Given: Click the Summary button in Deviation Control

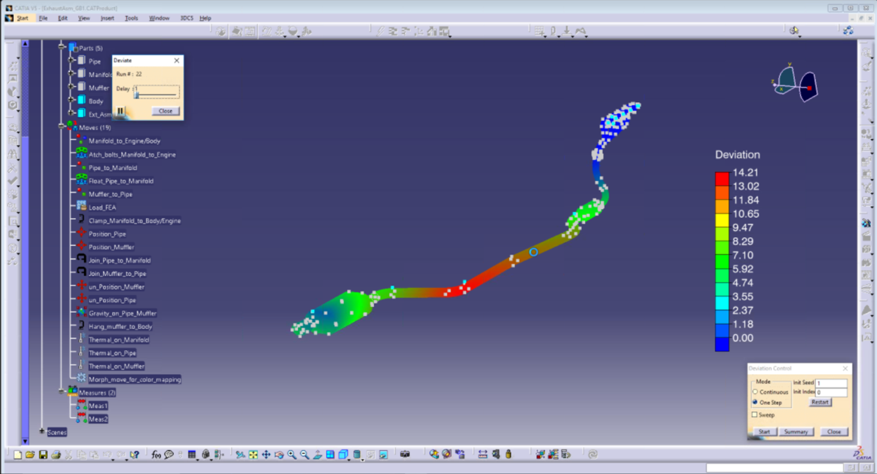Looking at the screenshot, I should (796, 432).
